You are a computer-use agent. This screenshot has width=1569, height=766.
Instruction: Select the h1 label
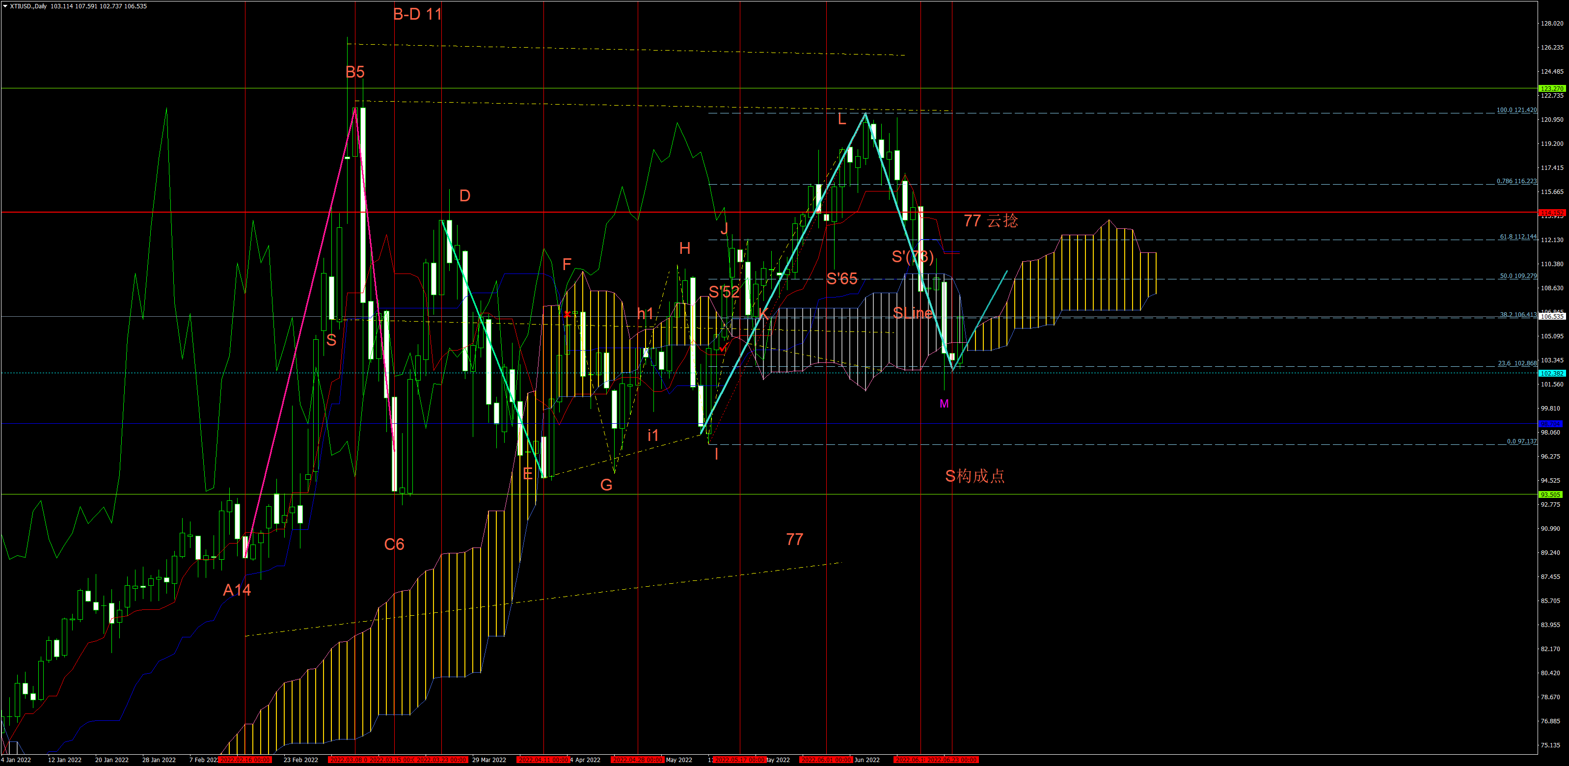(x=645, y=314)
